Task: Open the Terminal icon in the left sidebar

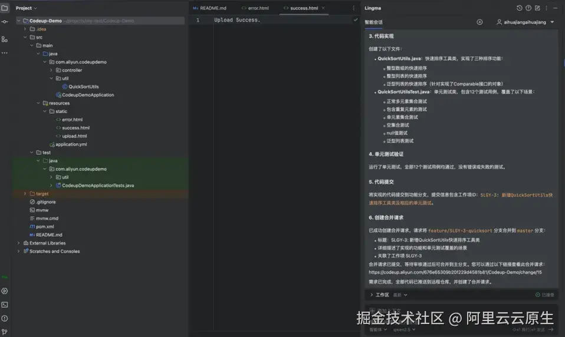Action: coord(5,305)
